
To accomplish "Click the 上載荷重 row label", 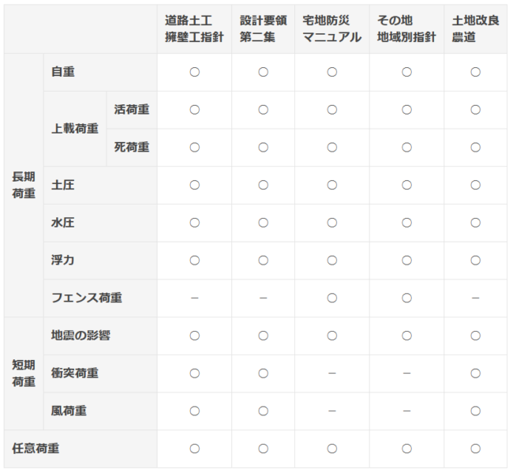I will point(75,128).
